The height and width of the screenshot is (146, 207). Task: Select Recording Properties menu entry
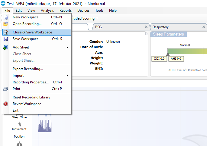click(x=31, y=82)
